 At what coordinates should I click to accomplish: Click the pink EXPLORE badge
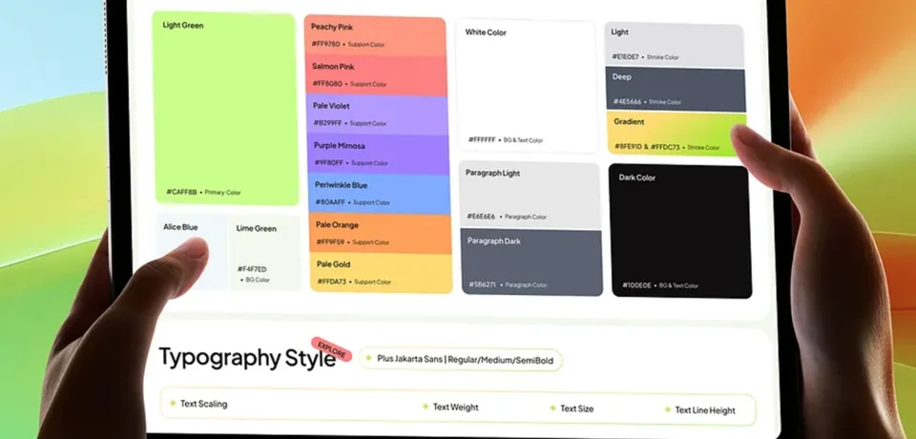click(x=333, y=350)
